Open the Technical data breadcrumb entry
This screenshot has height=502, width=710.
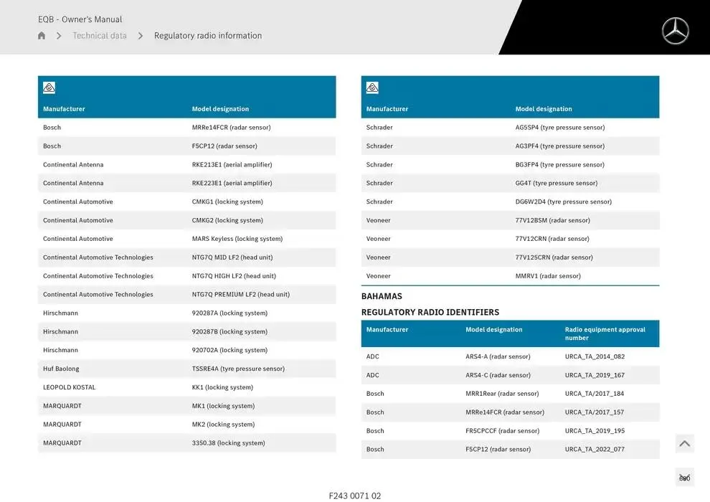tap(100, 34)
